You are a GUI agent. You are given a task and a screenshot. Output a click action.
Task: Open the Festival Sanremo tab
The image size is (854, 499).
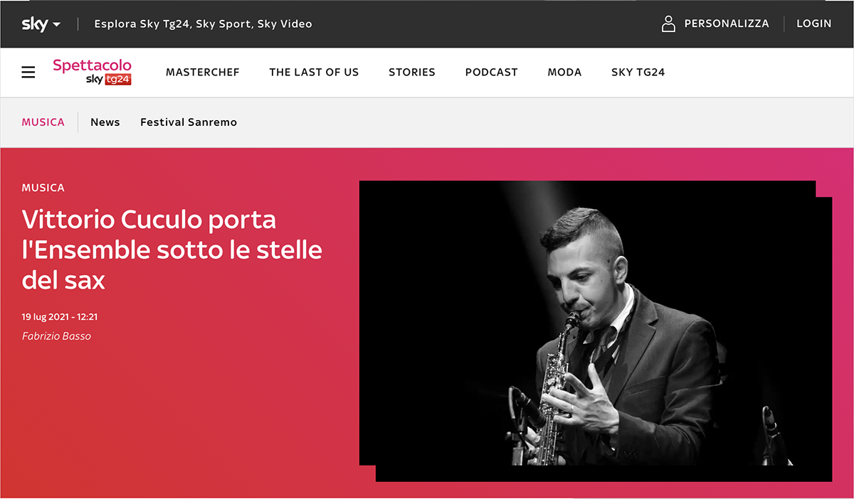pos(189,122)
